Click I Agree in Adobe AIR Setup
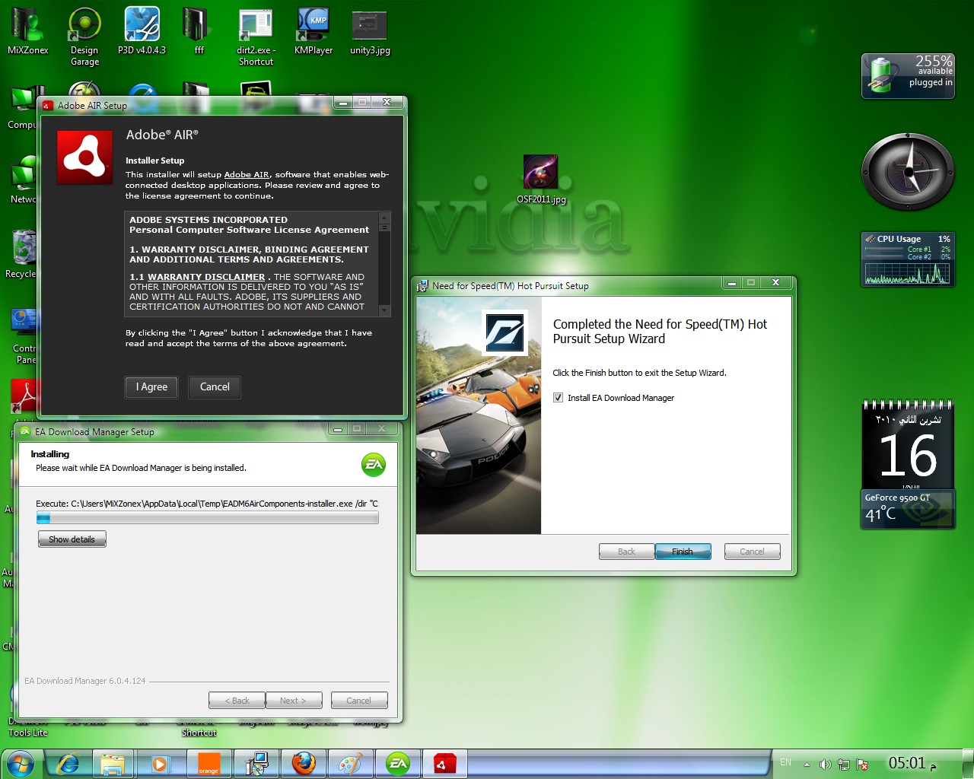The image size is (974, 779). coord(151,387)
